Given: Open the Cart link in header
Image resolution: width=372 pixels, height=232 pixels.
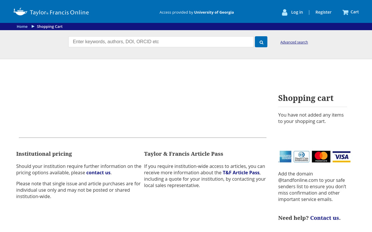Looking at the screenshot, I should (x=355, y=12).
